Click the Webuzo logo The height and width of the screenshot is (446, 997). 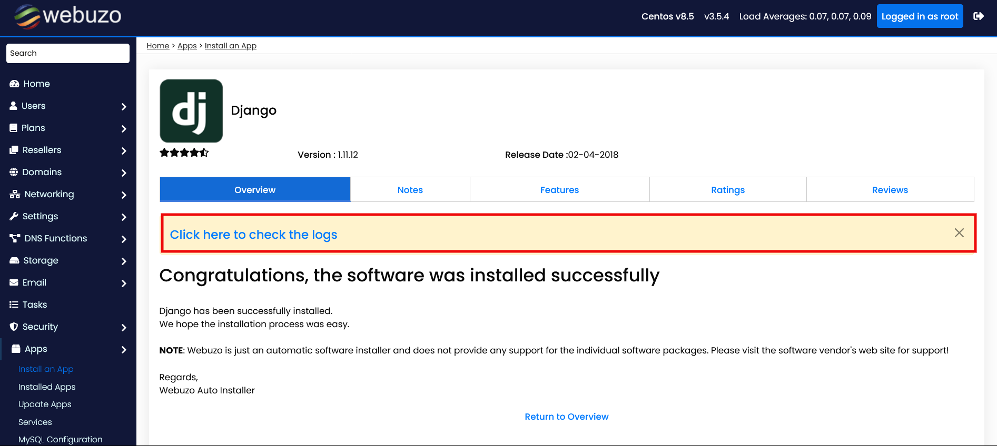[68, 16]
